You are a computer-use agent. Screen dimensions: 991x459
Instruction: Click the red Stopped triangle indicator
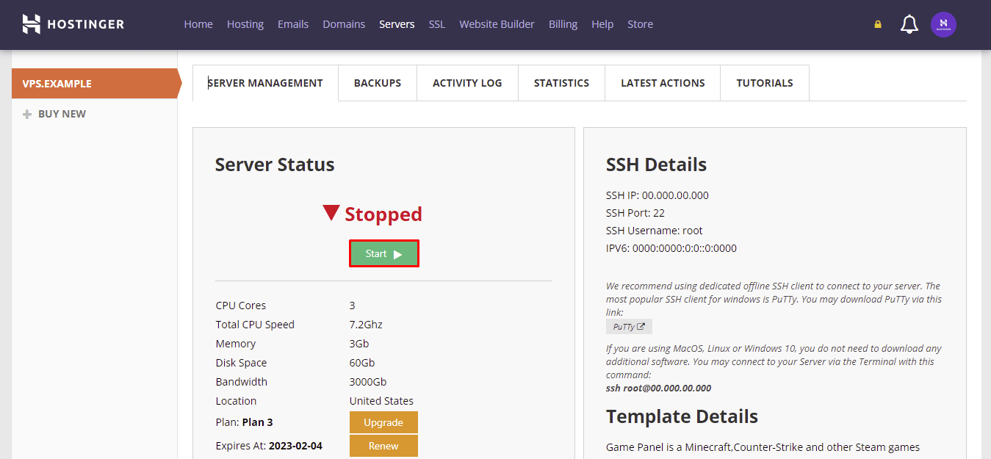point(332,213)
